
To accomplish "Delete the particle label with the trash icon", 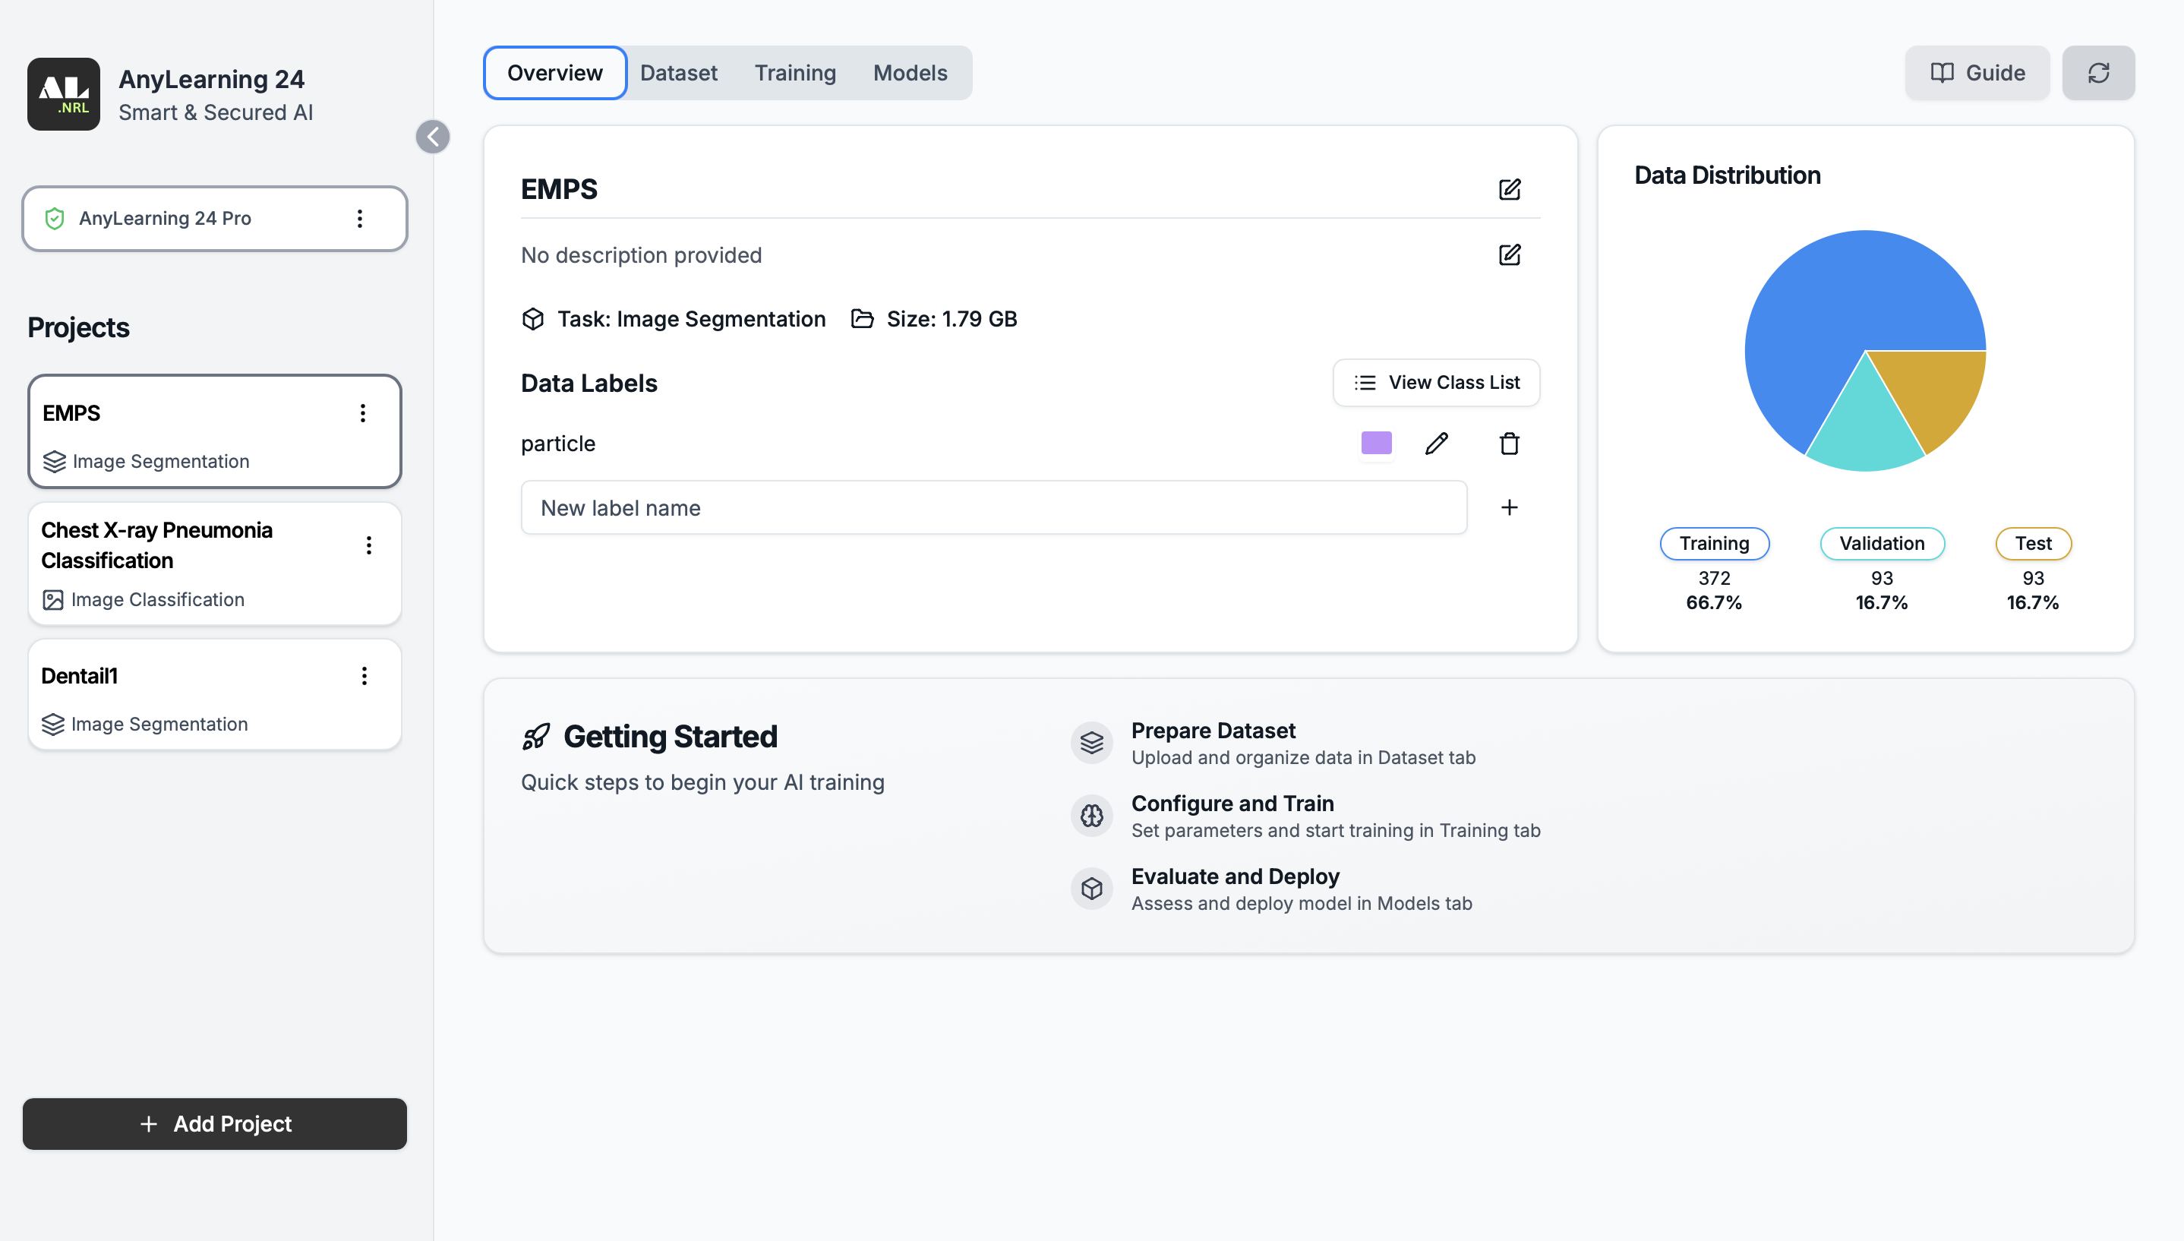I will click(x=1509, y=444).
